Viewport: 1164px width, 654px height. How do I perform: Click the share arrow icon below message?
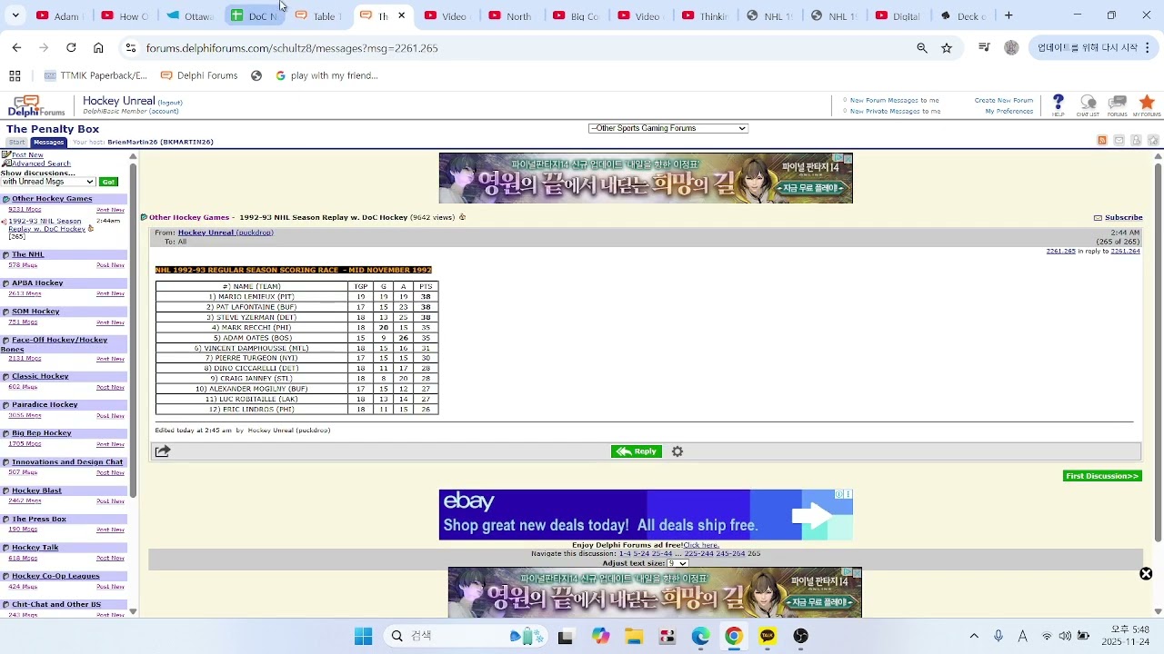point(163,451)
